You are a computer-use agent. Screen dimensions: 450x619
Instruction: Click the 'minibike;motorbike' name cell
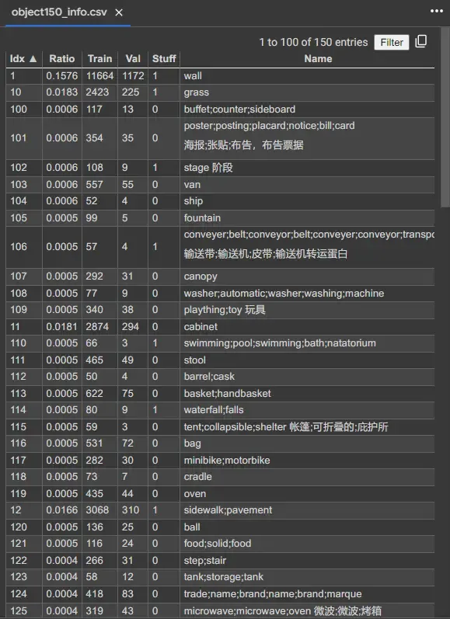tap(307, 461)
